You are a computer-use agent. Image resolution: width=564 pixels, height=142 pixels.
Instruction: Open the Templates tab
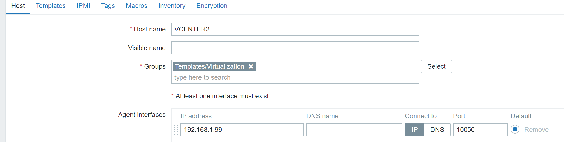tap(51, 6)
